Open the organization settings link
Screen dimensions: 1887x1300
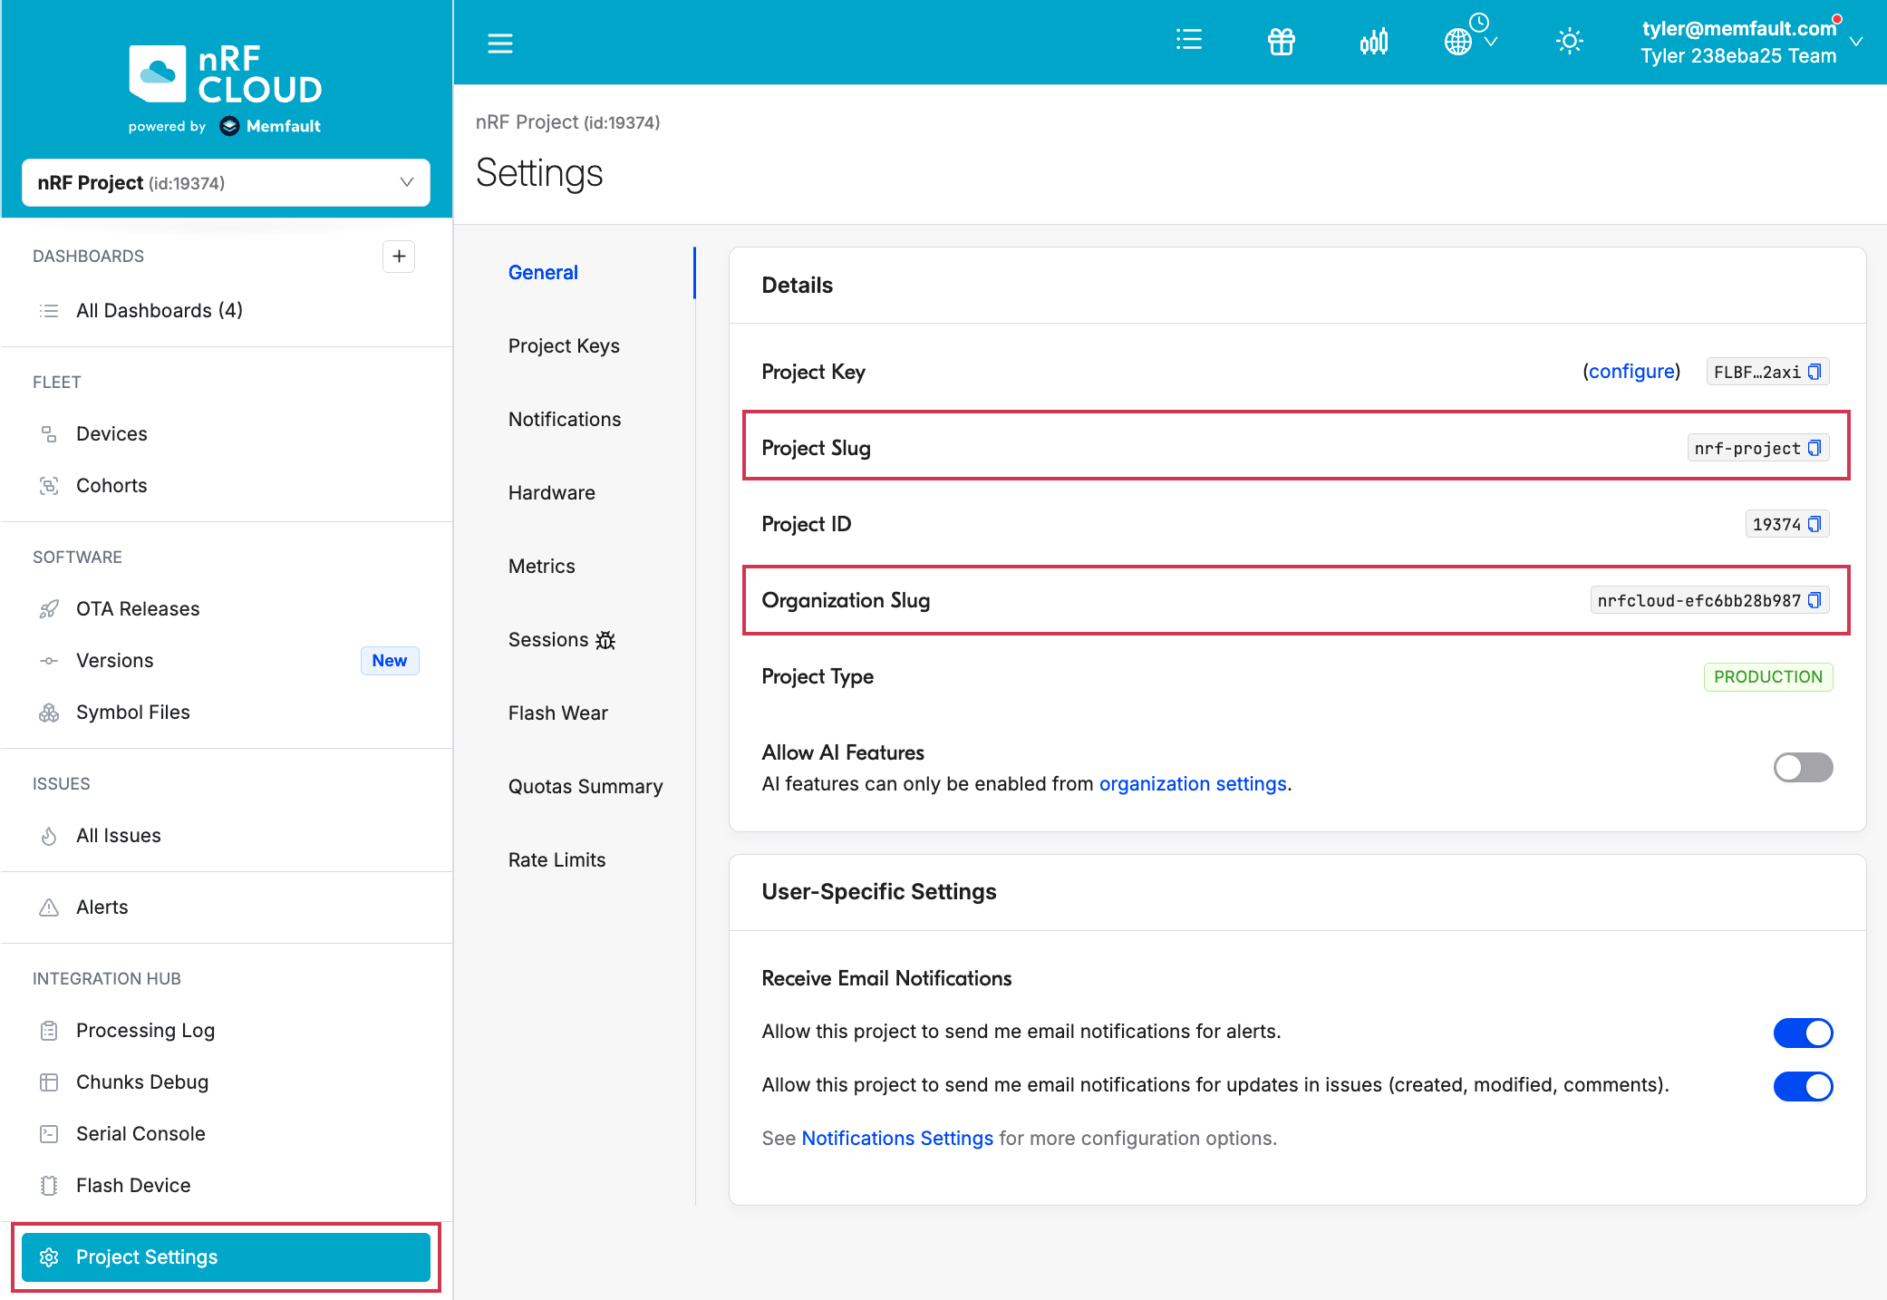click(1193, 783)
